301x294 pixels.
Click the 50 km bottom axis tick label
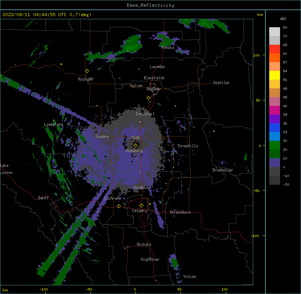point(179,289)
